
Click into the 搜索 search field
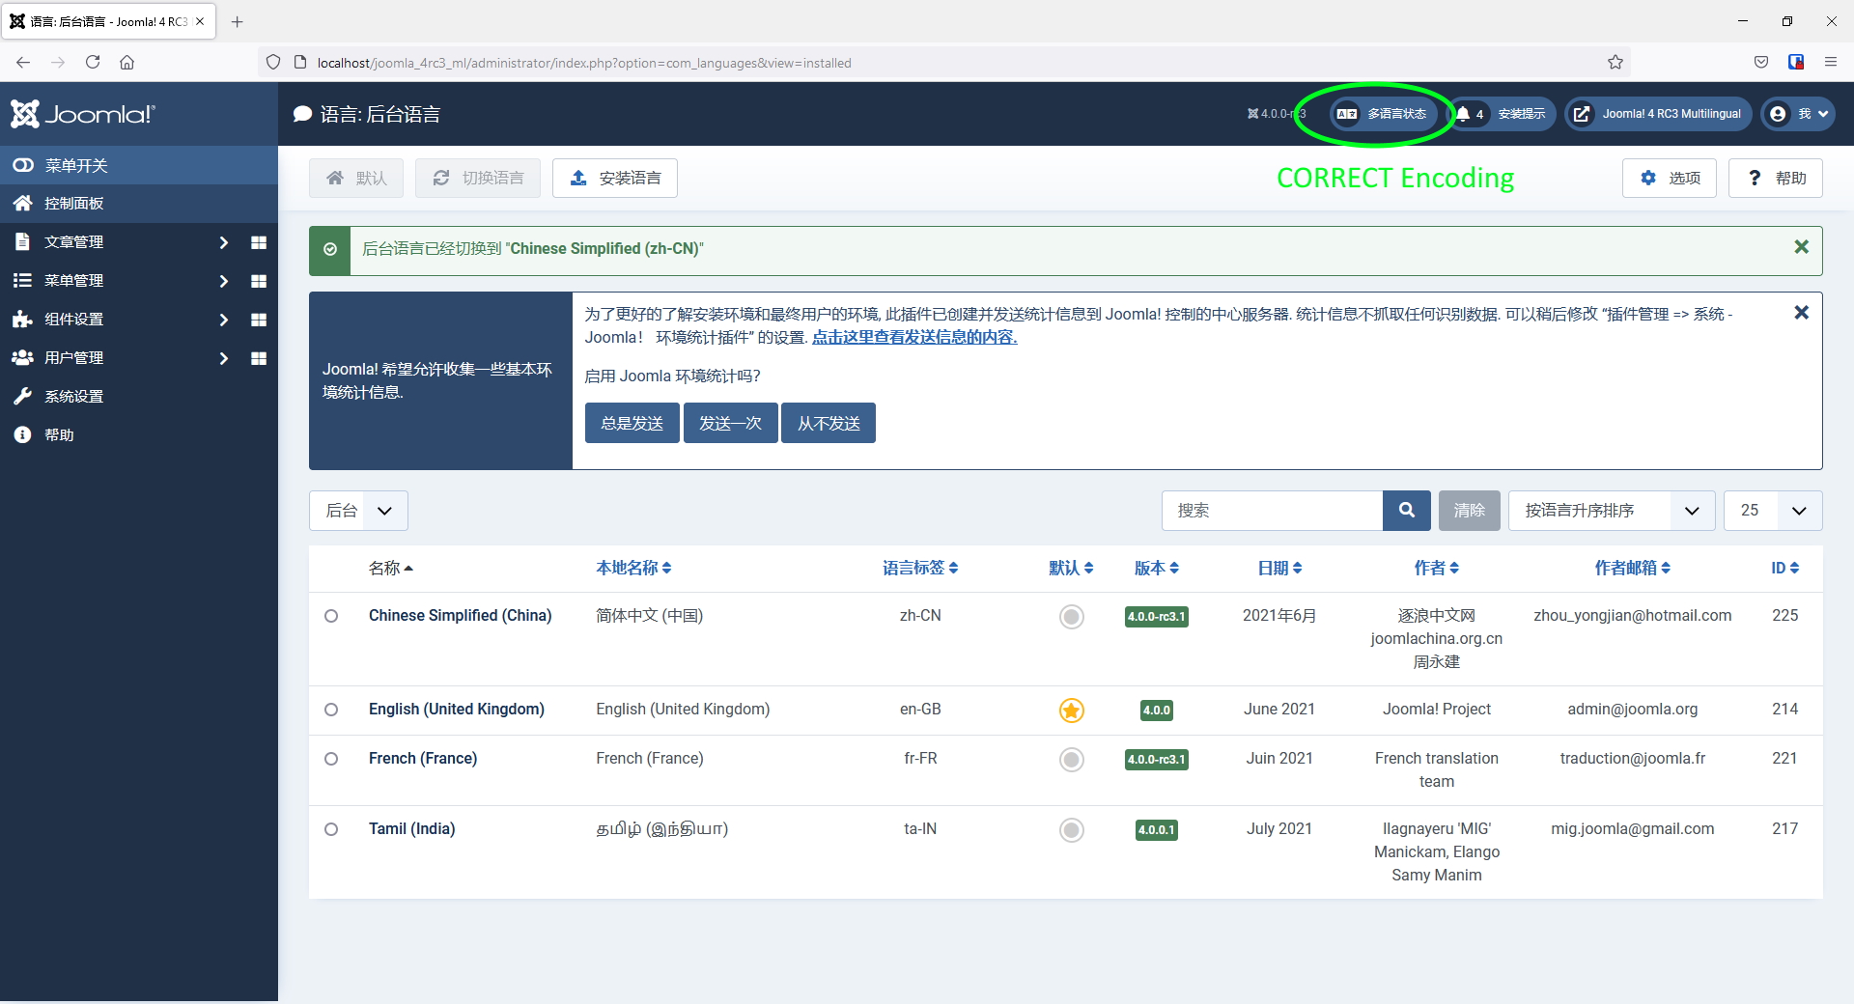[1272, 511]
